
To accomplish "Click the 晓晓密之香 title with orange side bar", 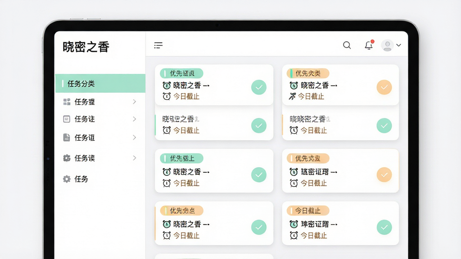I will [x=310, y=119].
